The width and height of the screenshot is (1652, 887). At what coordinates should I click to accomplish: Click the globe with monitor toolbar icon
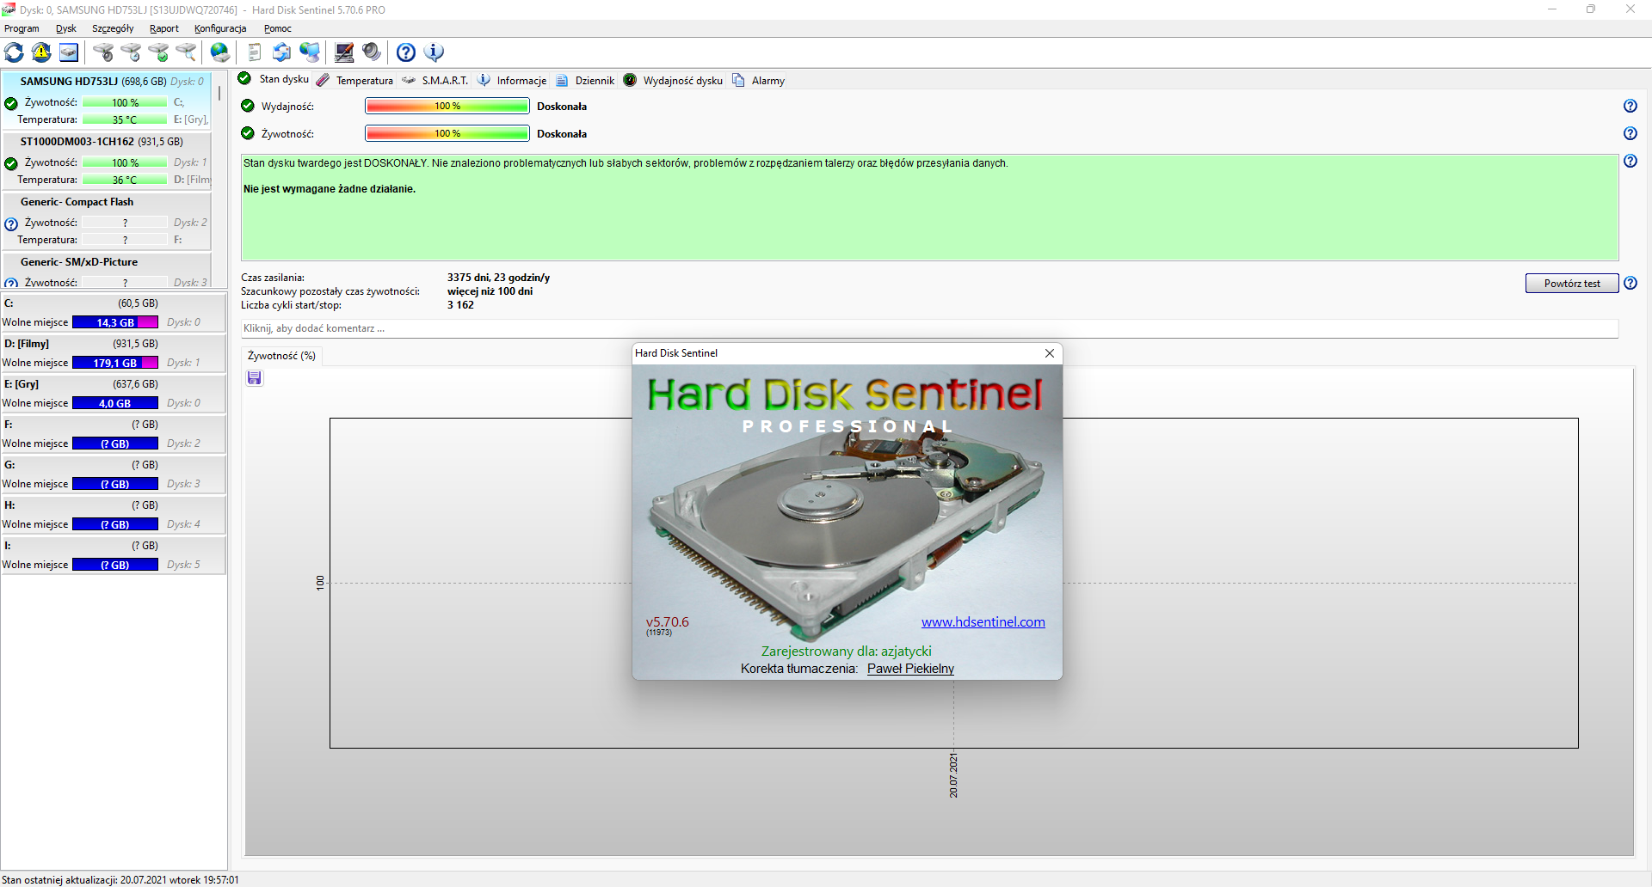310,52
